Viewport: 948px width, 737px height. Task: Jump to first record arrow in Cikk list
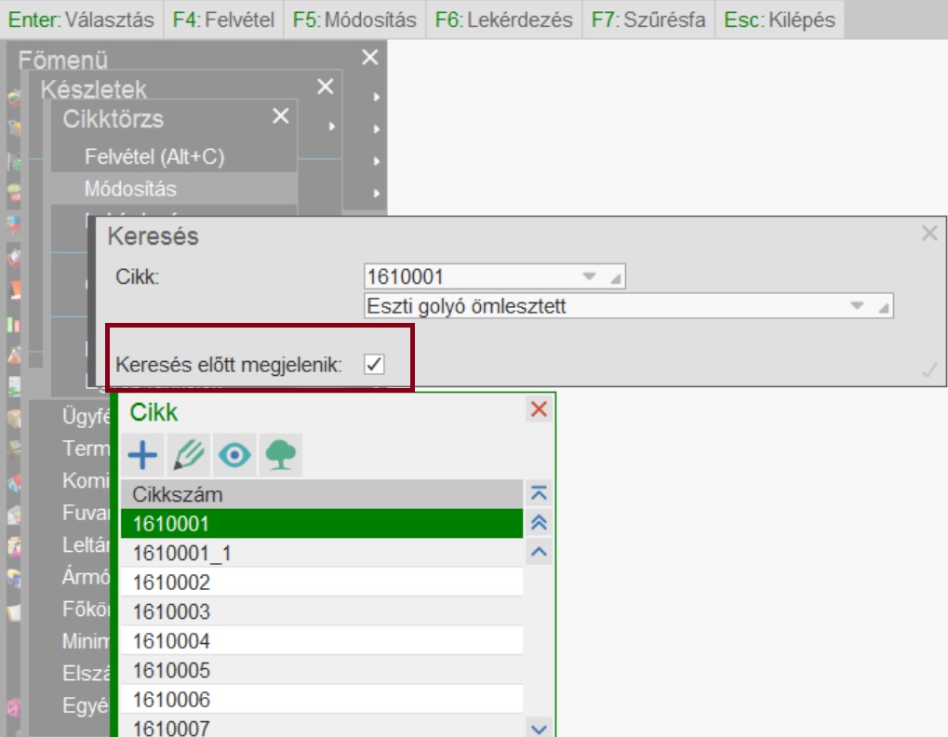[x=539, y=493]
